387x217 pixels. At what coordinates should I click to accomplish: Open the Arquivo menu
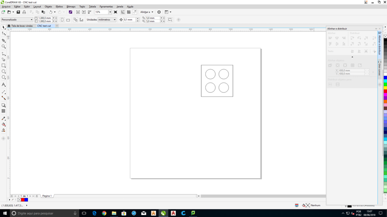(x=6, y=7)
